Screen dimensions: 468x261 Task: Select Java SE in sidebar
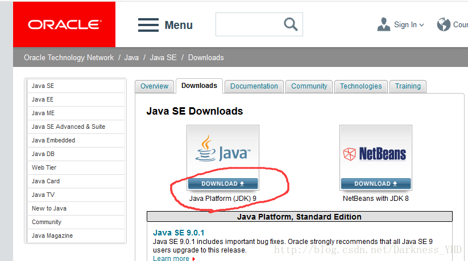(76, 86)
